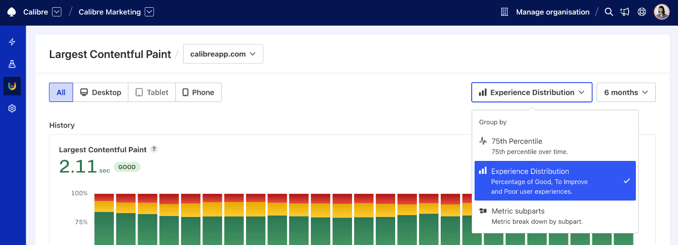This screenshot has width=678, height=245.
Task: Select the All devices filter
Action: (61, 92)
